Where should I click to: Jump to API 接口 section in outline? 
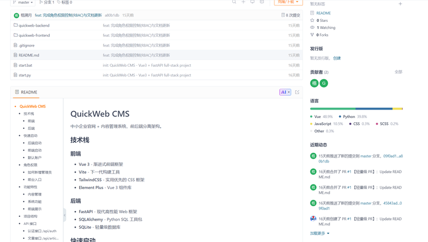point(30,223)
